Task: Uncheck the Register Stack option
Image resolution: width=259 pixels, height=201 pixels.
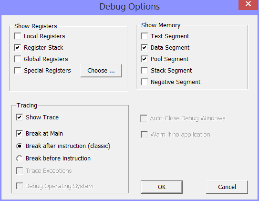Action: [18, 48]
